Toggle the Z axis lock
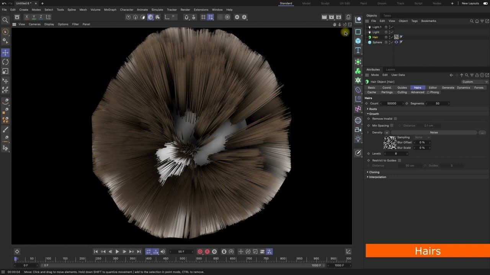The height and width of the screenshot is (275, 490). pyautogui.click(x=41, y=17)
